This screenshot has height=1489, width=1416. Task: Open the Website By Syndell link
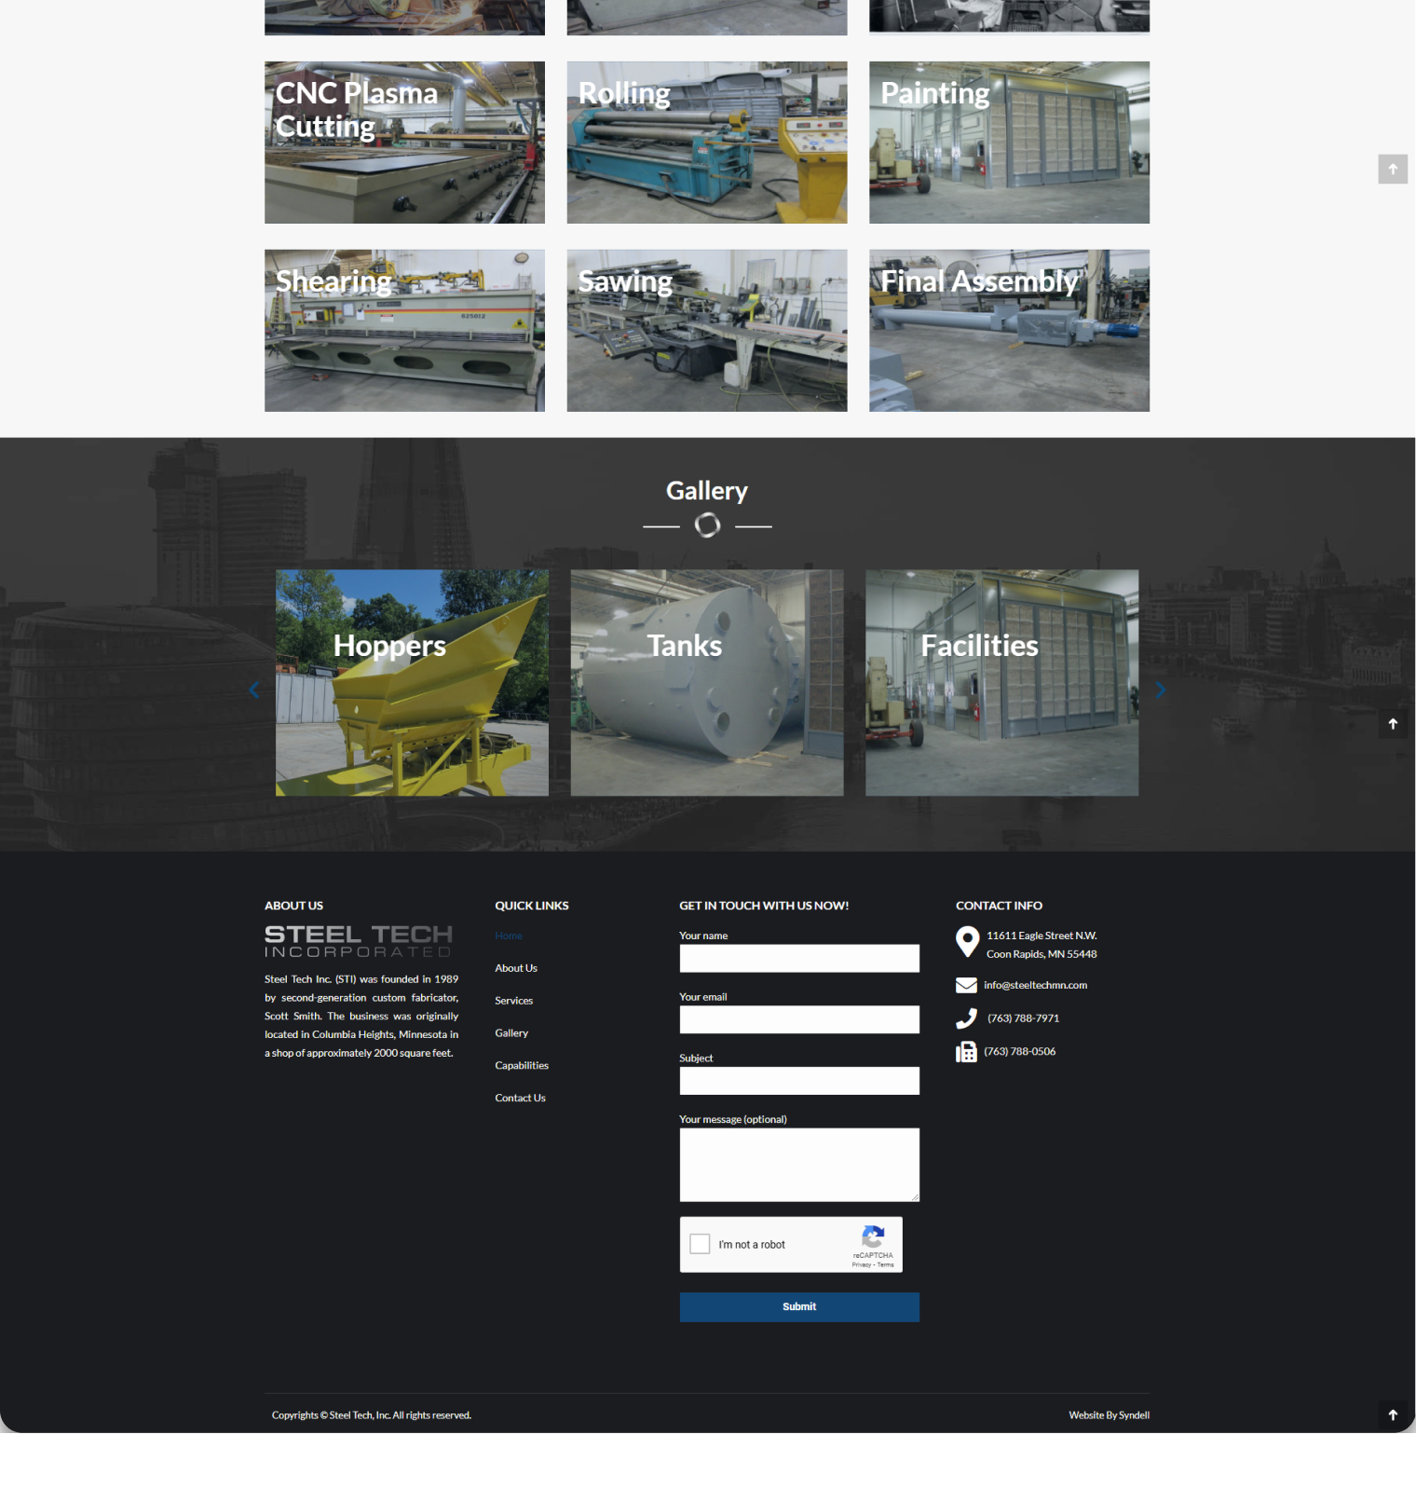(1110, 1415)
